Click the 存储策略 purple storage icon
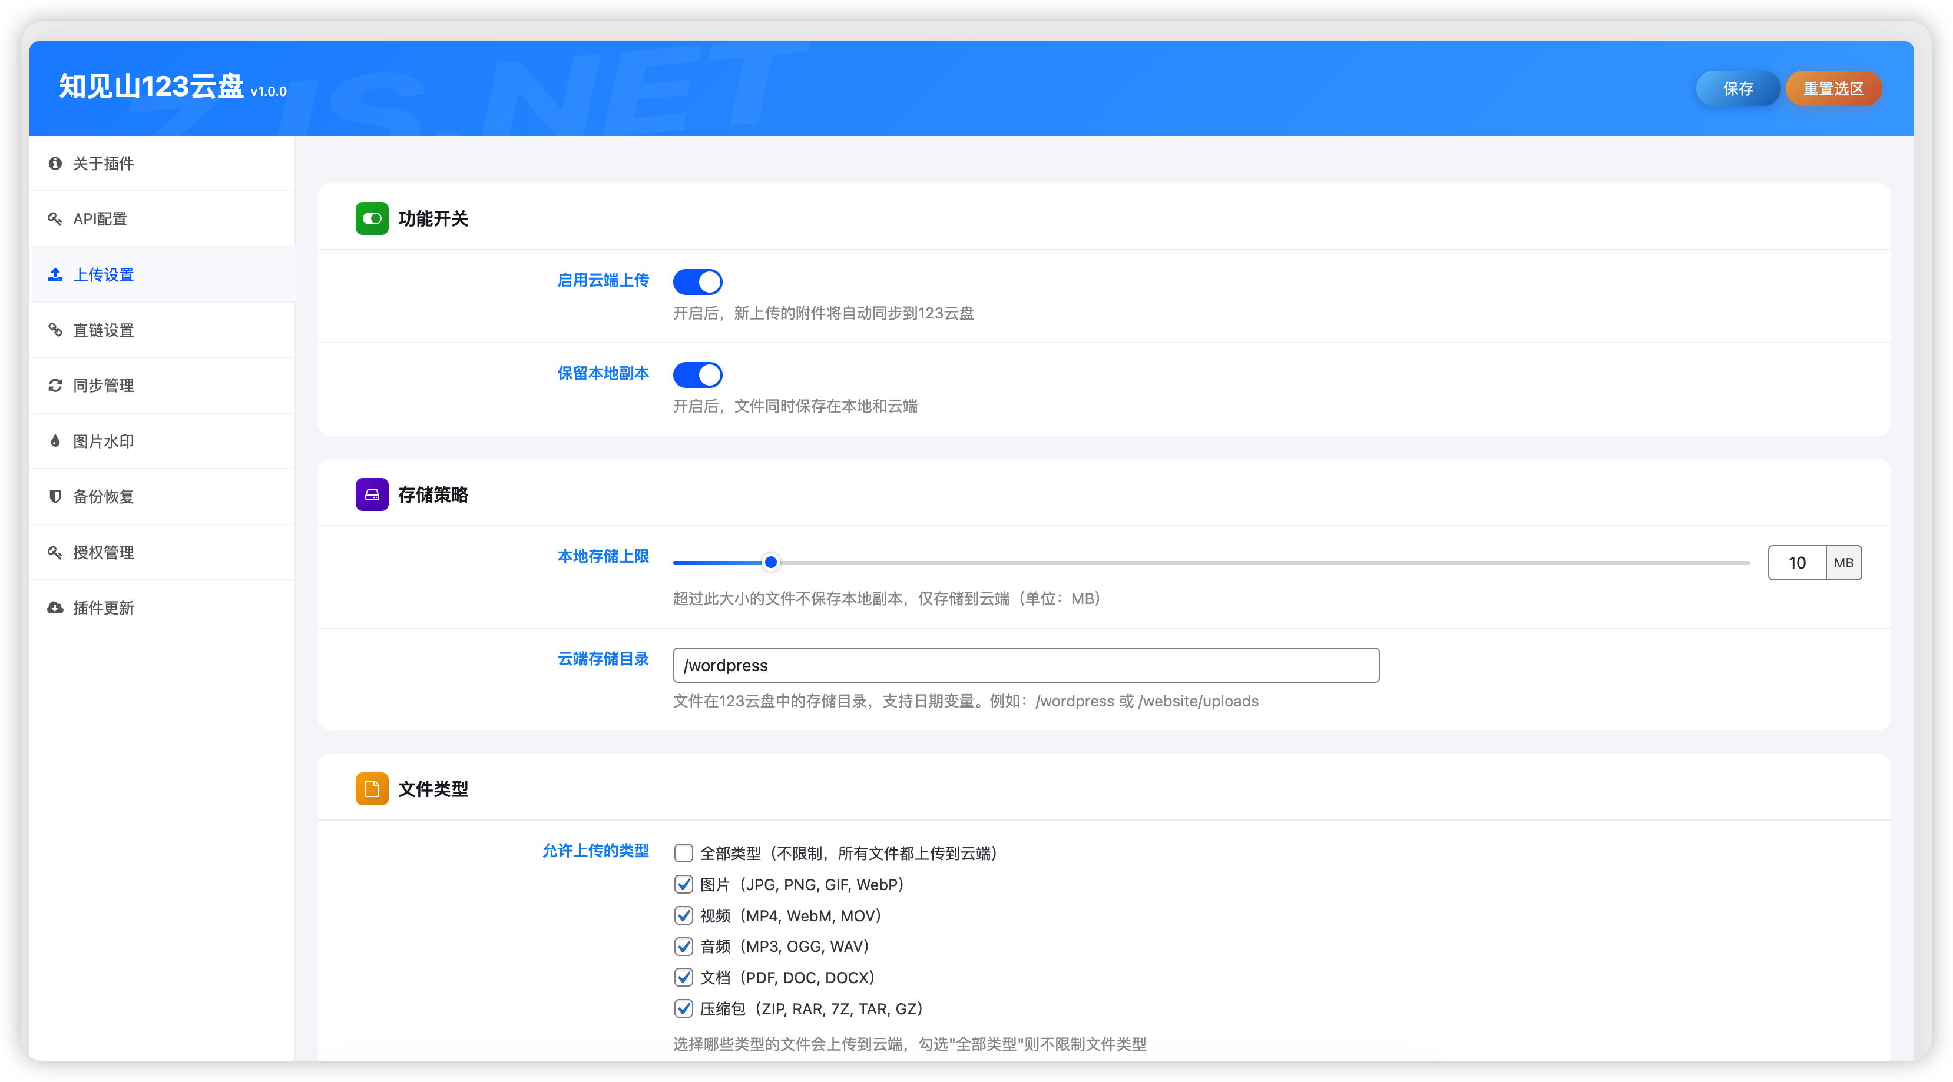 (372, 494)
